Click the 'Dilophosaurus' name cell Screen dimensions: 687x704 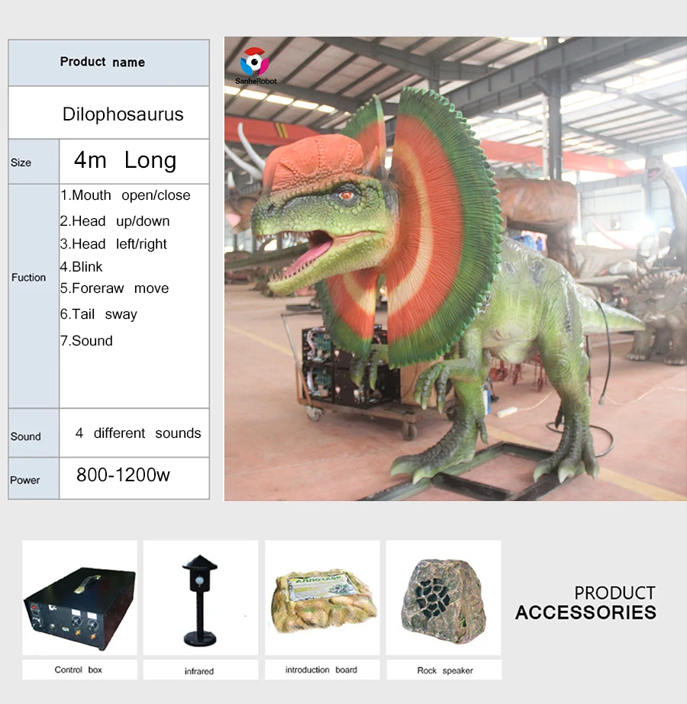tap(108, 113)
